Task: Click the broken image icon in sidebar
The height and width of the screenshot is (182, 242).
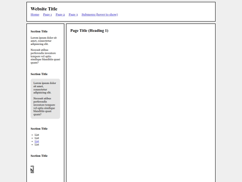Action: click(32, 169)
